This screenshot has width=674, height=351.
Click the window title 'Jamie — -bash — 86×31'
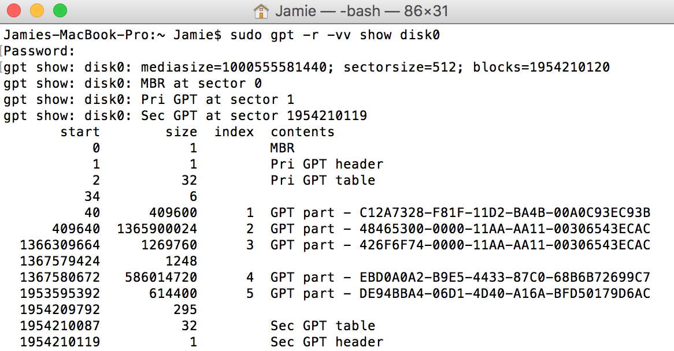(x=362, y=11)
